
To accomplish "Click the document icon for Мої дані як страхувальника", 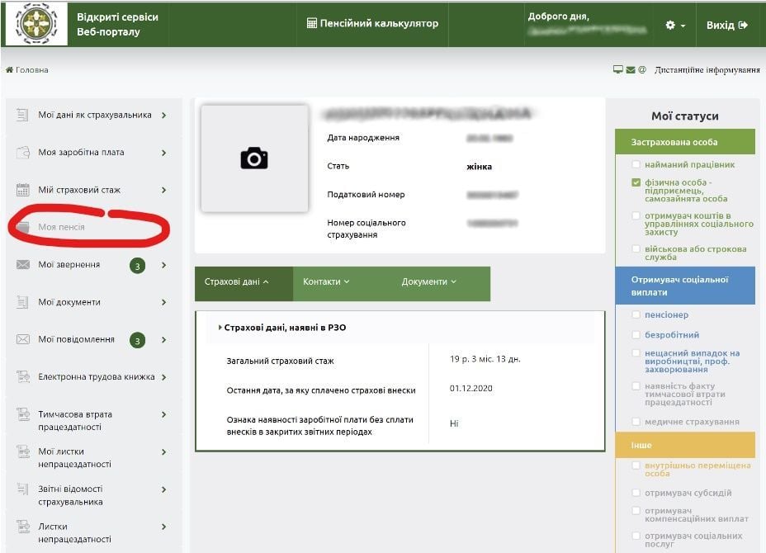I will pyautogui.click(x=22, y=115).
